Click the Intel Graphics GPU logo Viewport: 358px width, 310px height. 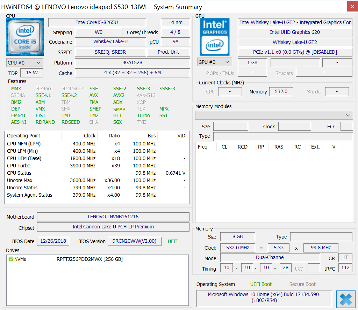(215, 37)
